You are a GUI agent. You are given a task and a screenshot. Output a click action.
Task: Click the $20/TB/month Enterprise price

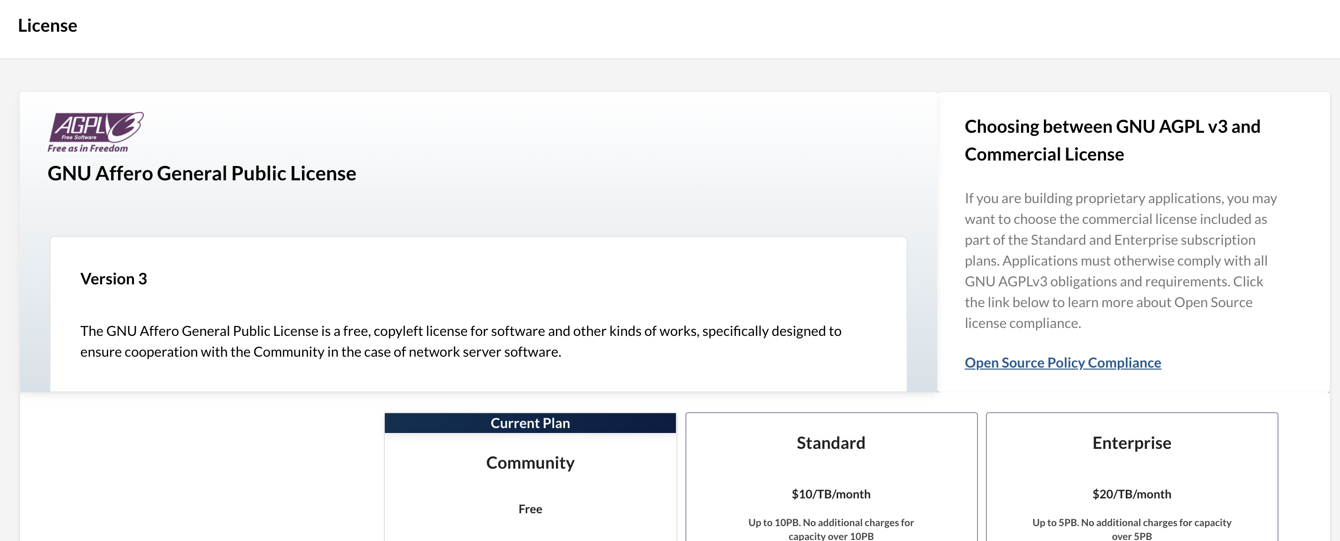point(1131,494)
